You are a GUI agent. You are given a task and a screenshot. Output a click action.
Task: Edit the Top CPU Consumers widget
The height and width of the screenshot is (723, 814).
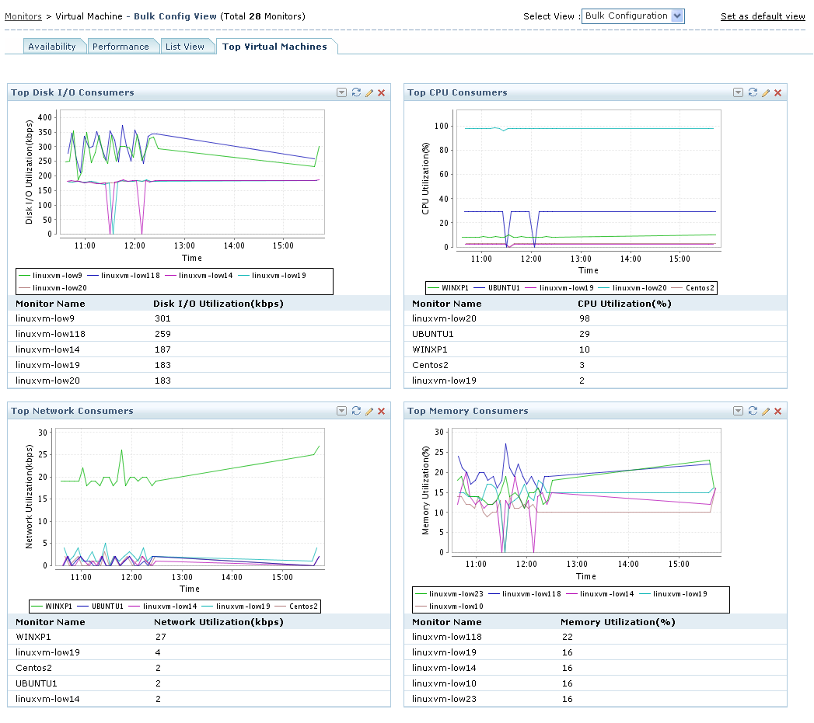pos(765,92)
